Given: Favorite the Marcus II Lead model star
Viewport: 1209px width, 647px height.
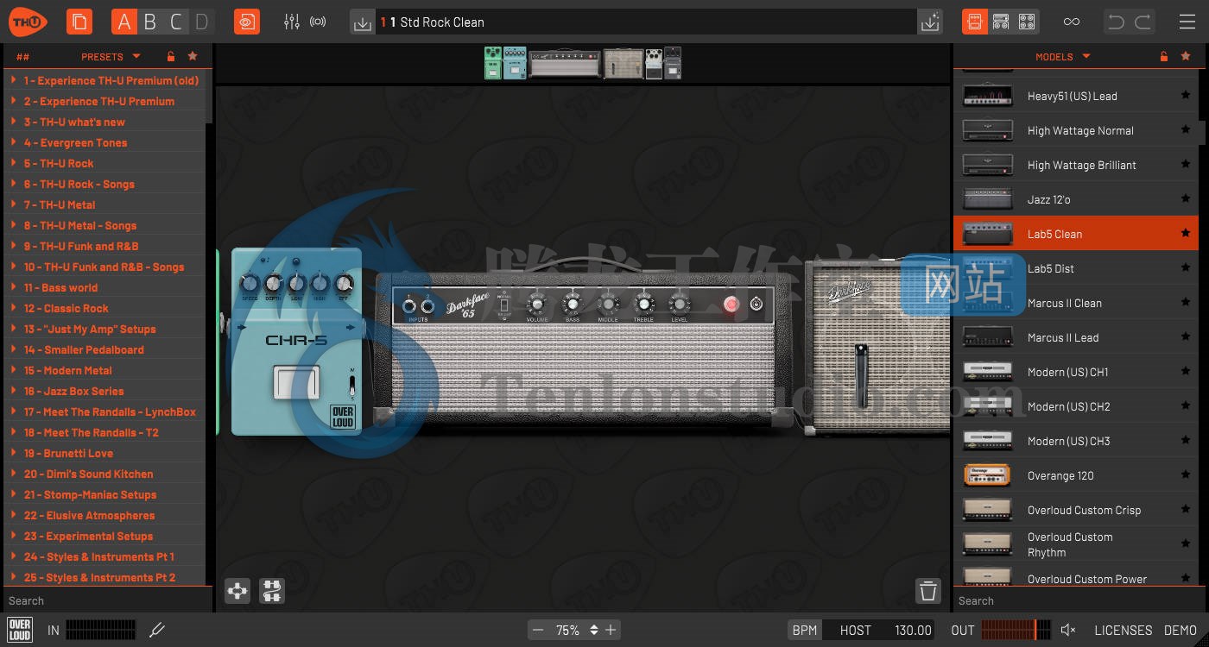Looking at the screenshot, I should click(x=1186, y=337).
